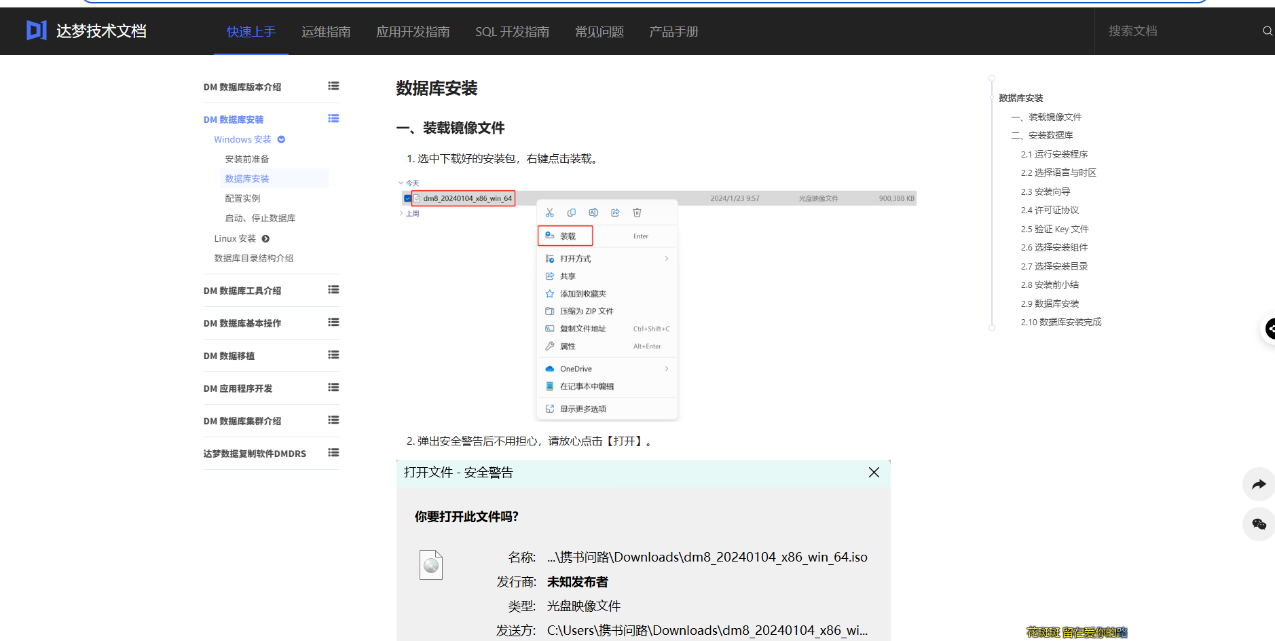The width and height of the screenshot is (1275, 641).
Task: Click the 达梦技术文档 logo icon
Action: tap(37, 31)
